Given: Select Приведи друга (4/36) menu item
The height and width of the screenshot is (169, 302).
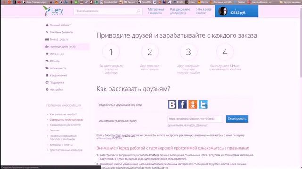Looking at the screenshot, I should click(66, 46).
